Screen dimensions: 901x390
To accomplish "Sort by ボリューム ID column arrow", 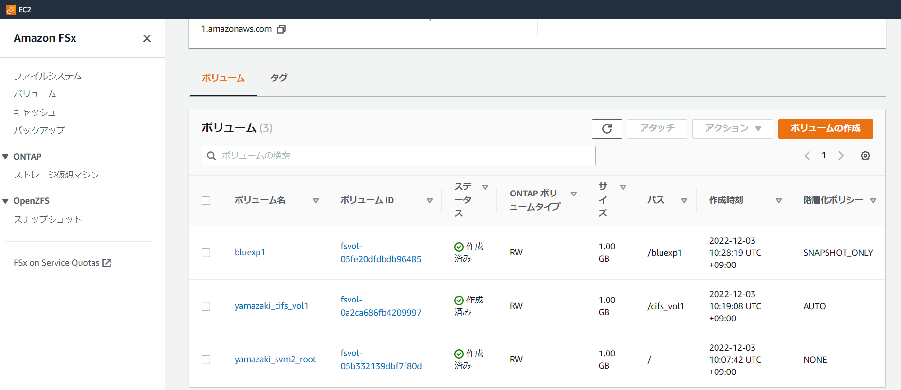I will pyautogui.click(x=430, y=201).
